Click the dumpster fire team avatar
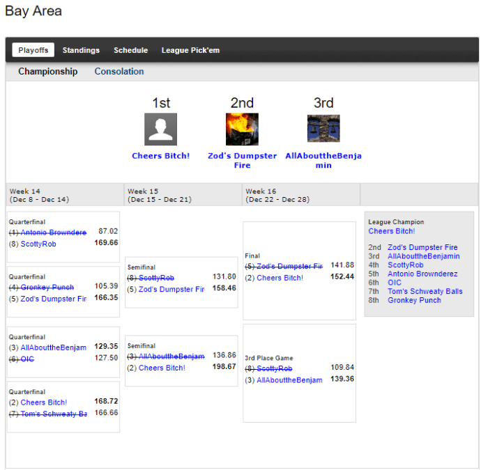The width and height of the screenshot is (481, 470). [242, 130]
